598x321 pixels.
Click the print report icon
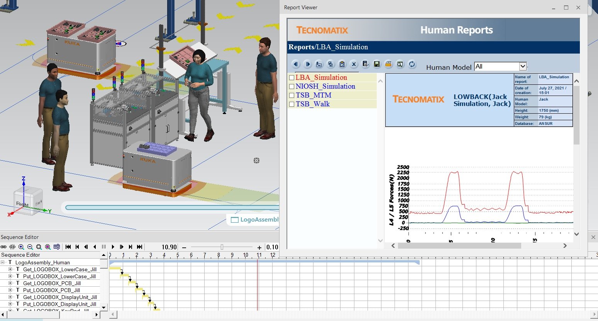388,64
